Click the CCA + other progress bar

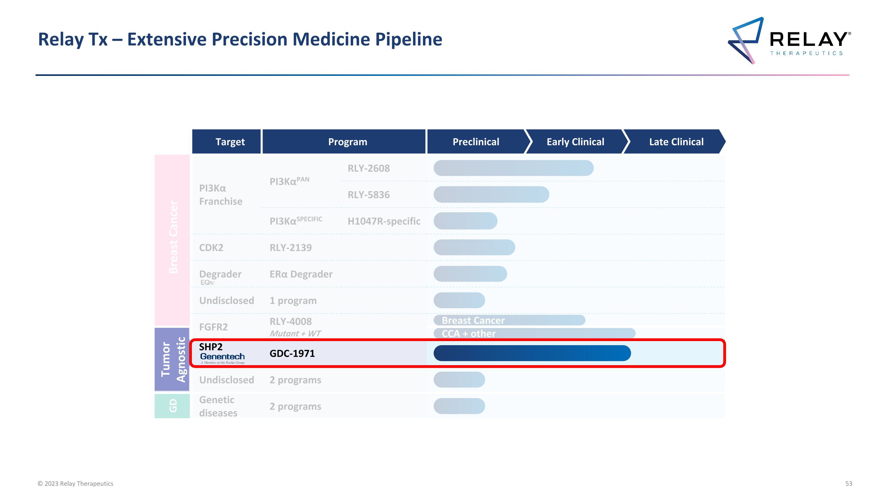pos(534,333)
